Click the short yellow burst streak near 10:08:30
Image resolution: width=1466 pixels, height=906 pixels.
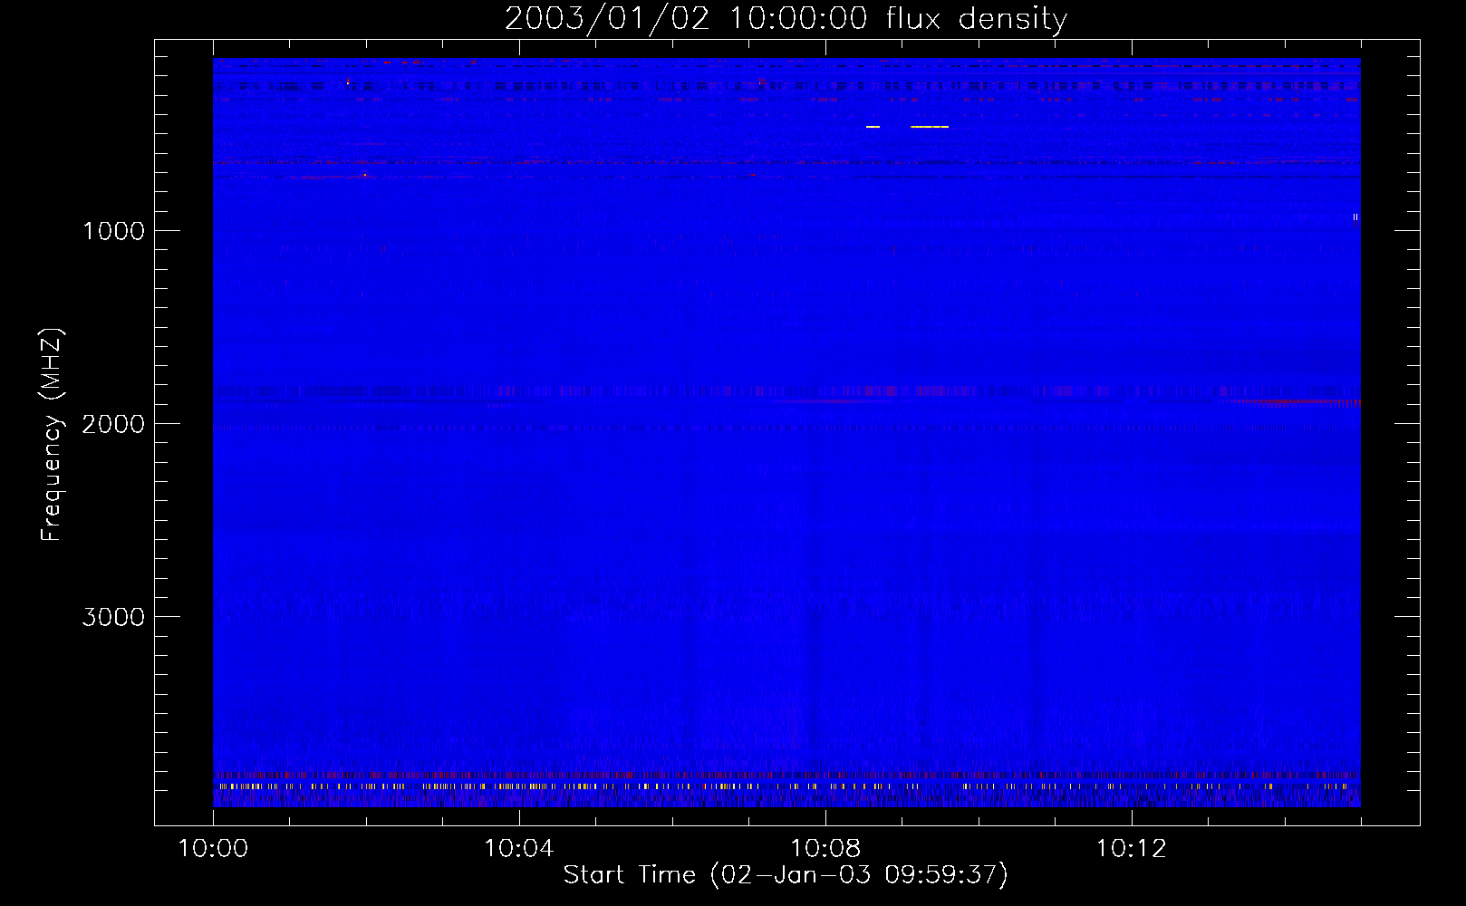click(873, 127)
